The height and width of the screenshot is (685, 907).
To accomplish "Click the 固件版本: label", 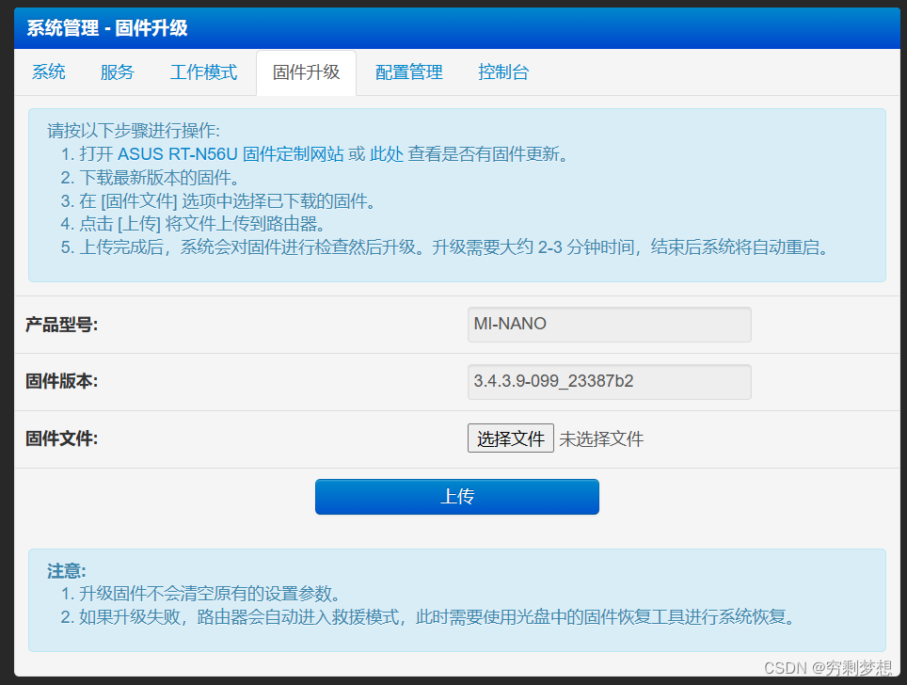I will (x=61, y=381).
